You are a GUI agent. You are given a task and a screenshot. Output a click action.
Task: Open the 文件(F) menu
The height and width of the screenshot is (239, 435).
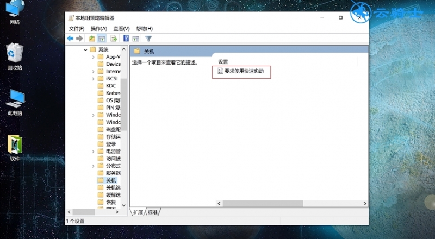coord(77,29)
